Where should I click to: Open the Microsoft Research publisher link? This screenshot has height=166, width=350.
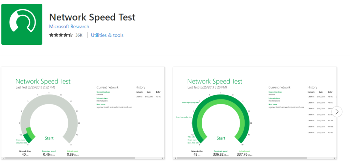click(x=69, y=27)
